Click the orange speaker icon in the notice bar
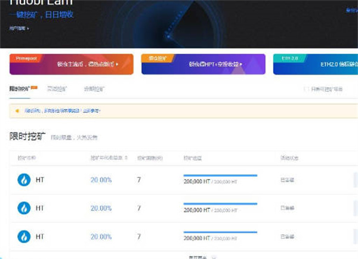The height and width of the screenshot is (259, 358). click(17, 111)
